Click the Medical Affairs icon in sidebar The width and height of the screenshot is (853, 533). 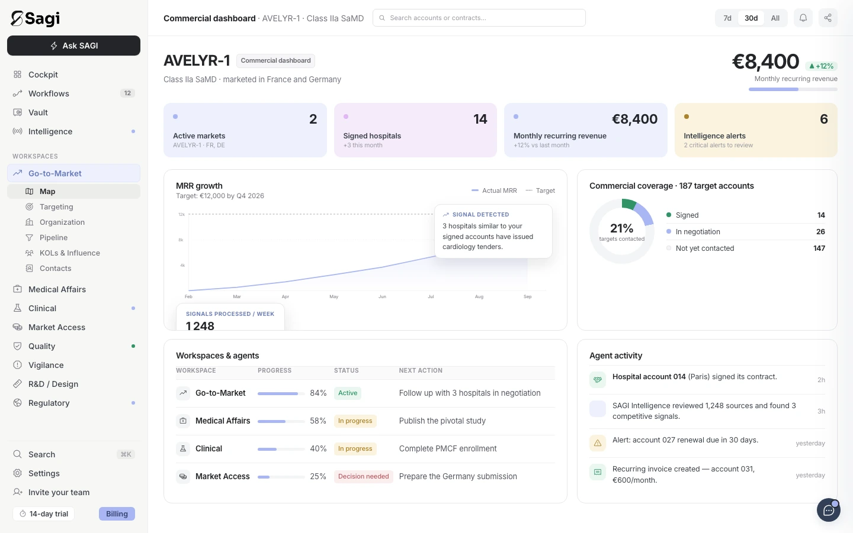click(x=18, y=289)
